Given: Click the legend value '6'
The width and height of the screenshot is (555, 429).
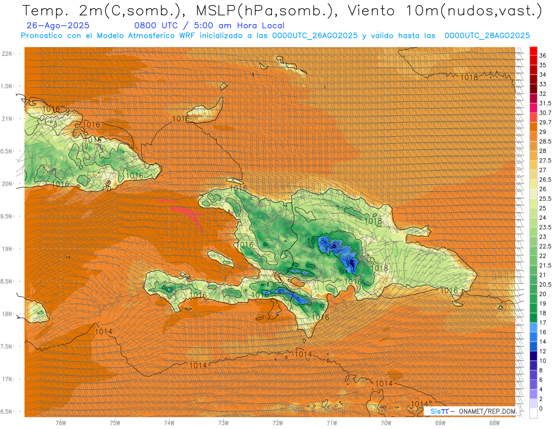Looking at the screenshot, I should 542,380.
